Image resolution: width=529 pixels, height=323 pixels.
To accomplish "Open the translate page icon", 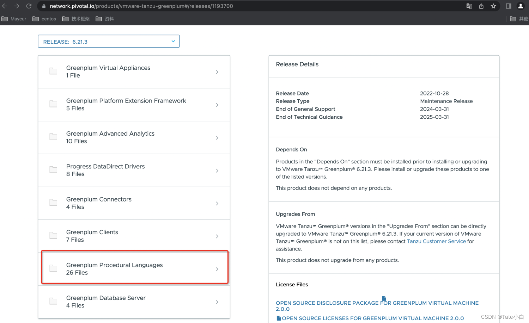I will point(469,6).
